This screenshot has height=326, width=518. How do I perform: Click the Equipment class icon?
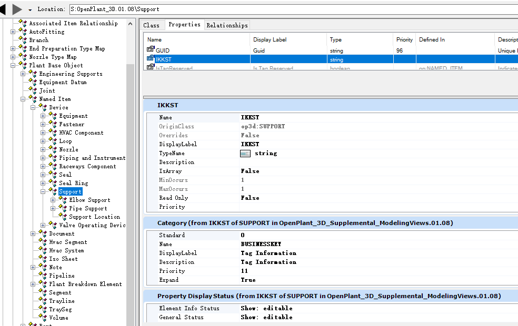point(53,116)
